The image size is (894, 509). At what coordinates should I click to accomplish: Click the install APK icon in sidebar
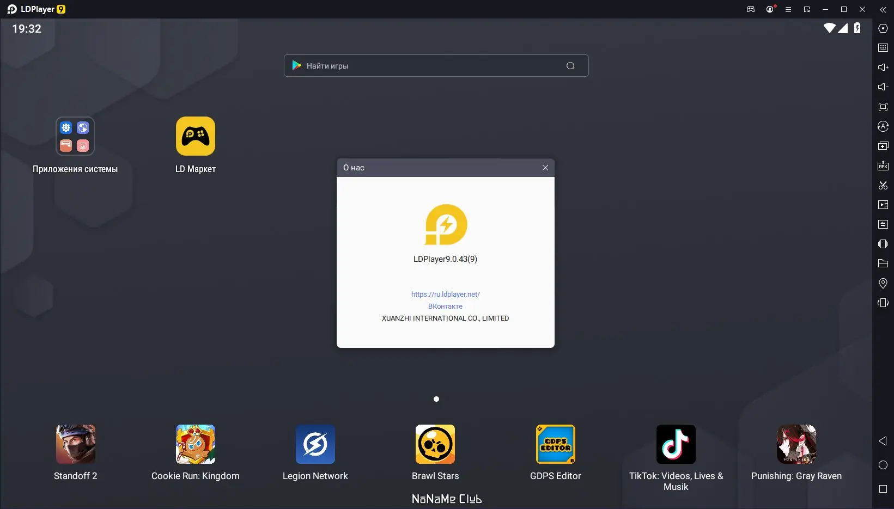[883, 165]
